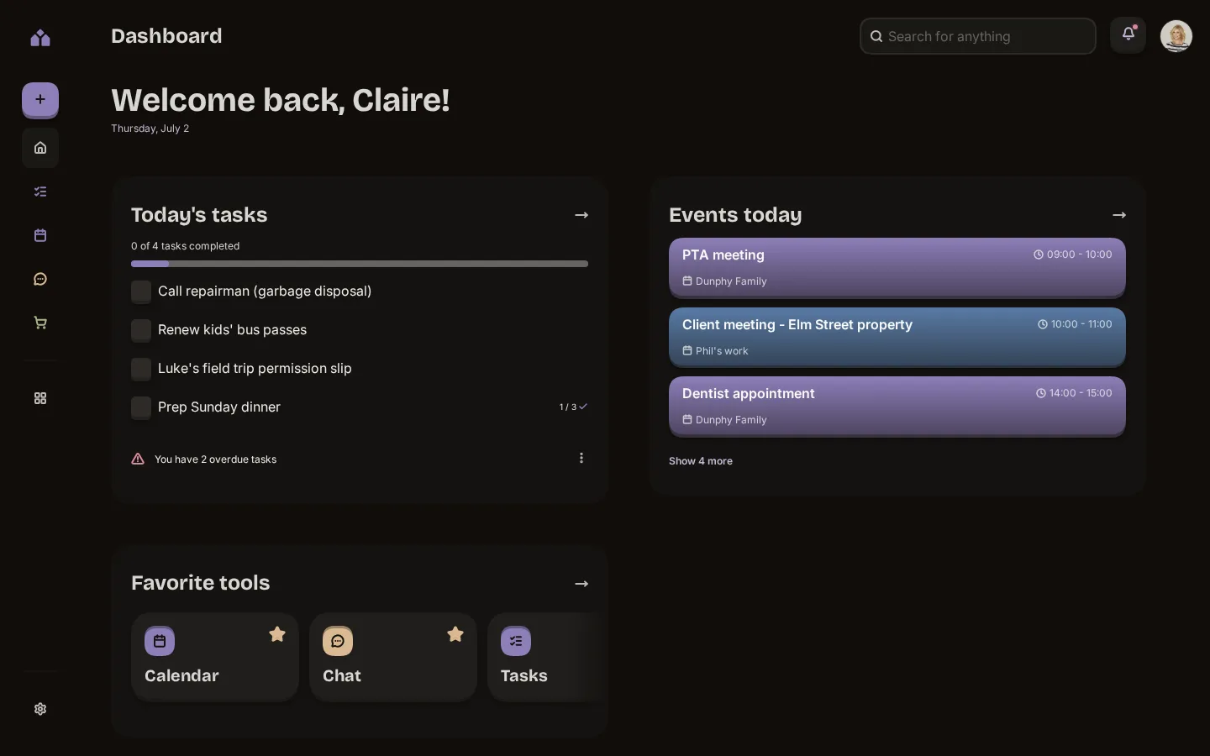Open the Calendar favorite tool card

[x=215, y=657]
